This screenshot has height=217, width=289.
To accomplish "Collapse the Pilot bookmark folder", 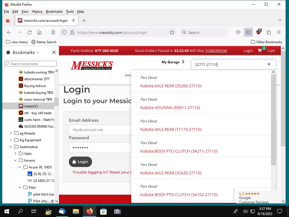I will 20,188.
